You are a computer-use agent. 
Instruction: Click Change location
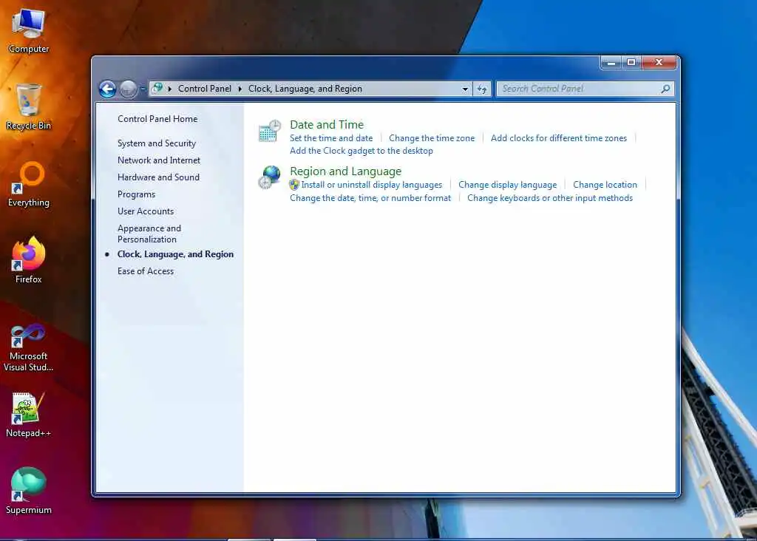click(605, 185)
